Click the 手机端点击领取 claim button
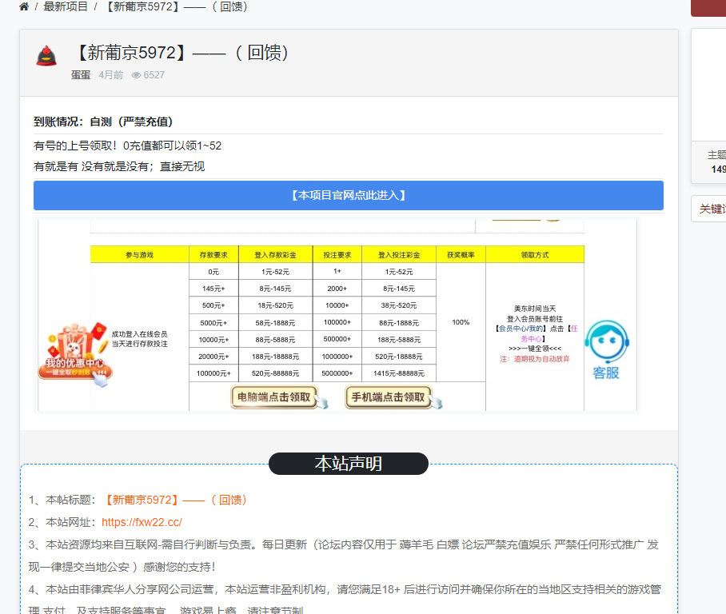Image resolution: width=726 pixels, height=614 pixels. [388, 397]
